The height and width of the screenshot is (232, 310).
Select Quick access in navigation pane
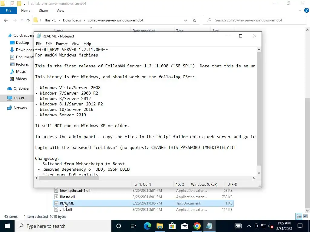coord(21,35)
